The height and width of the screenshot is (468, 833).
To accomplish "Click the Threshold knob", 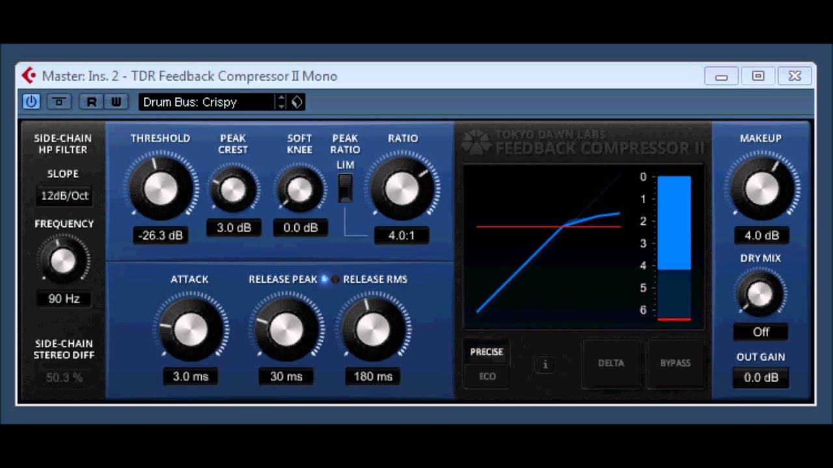I will click(160, 188).
